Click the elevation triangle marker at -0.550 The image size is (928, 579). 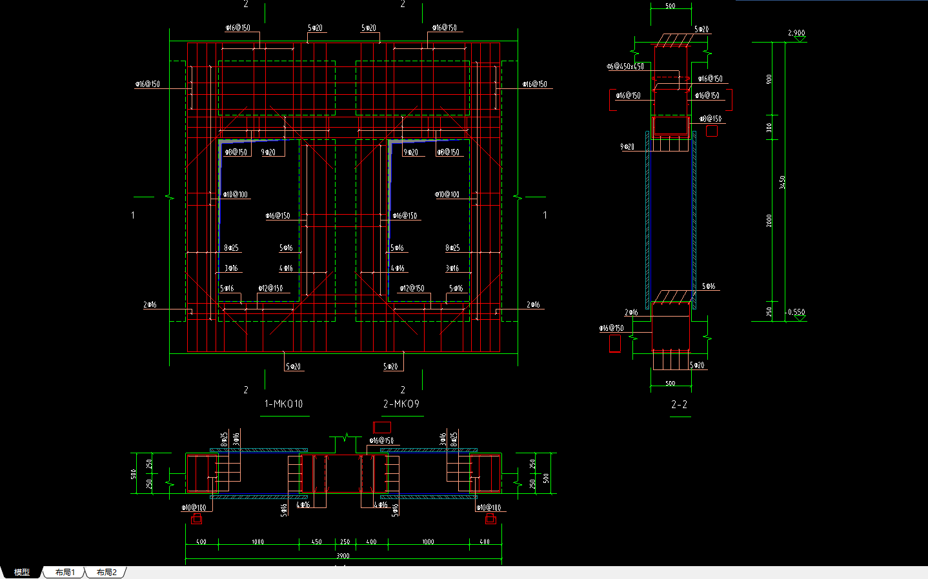click(x=799, y=319)
